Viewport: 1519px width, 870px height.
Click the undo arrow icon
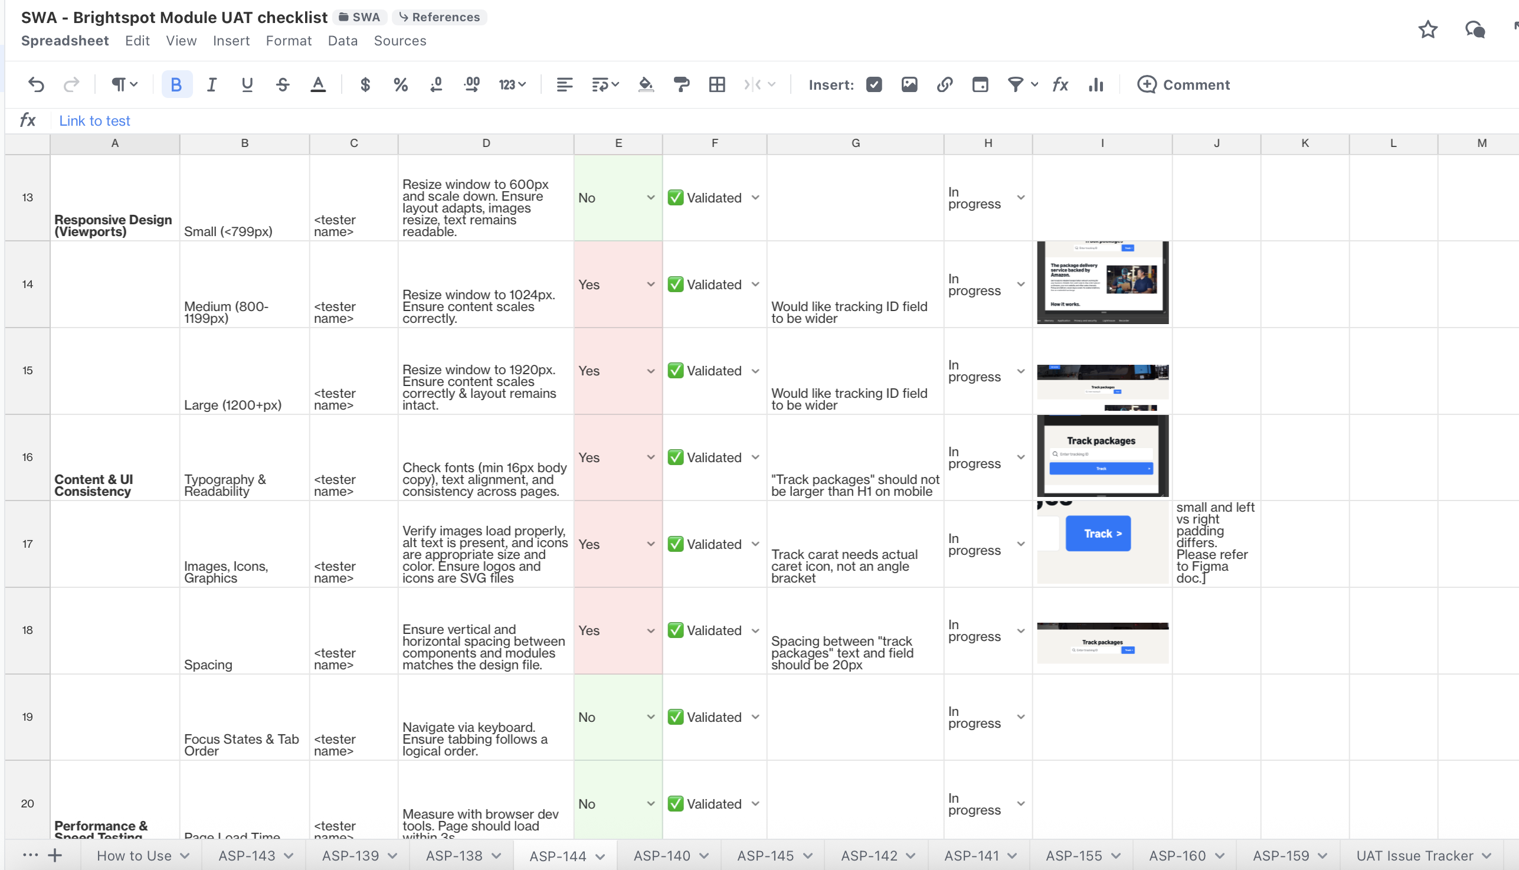(36, 85)
